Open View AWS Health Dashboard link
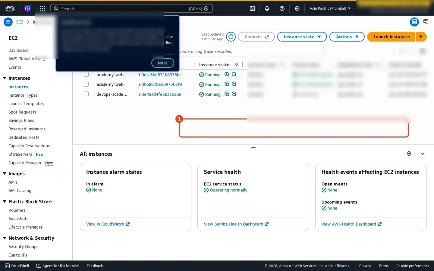This screenshot has width=434, height=271. tap(351, 224)
